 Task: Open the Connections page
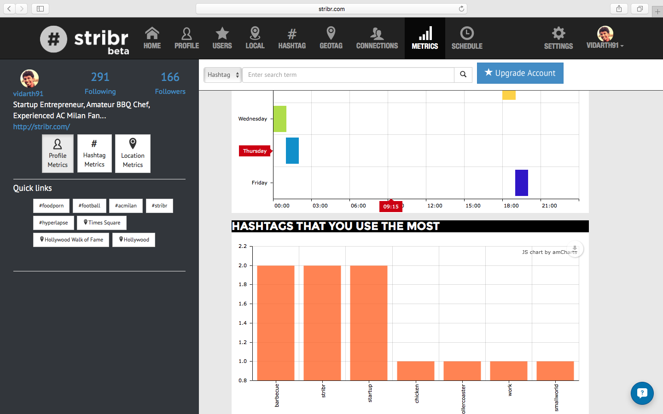[377, 38]
